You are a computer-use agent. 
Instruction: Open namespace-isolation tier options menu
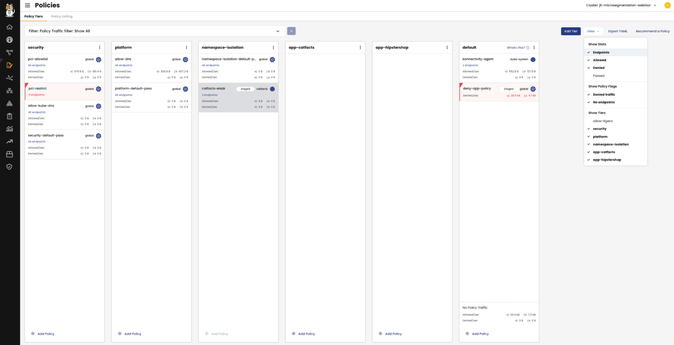click(273, 48)
